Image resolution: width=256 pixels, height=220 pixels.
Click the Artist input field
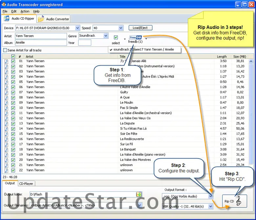click(x=41, y=36)
